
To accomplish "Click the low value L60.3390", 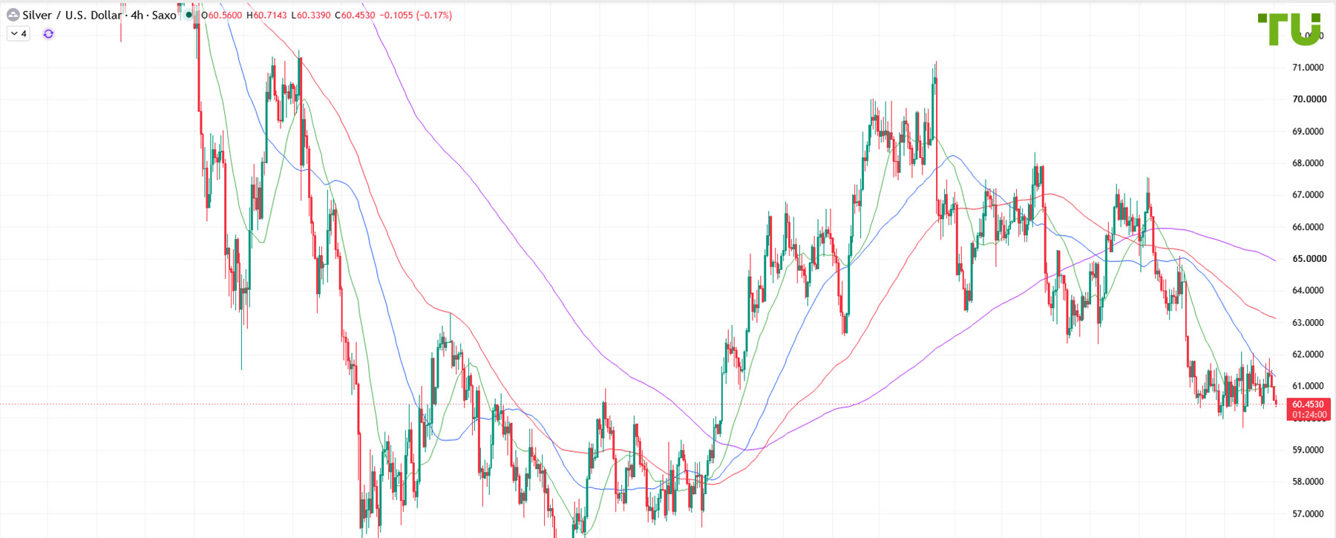I will 311,15.
